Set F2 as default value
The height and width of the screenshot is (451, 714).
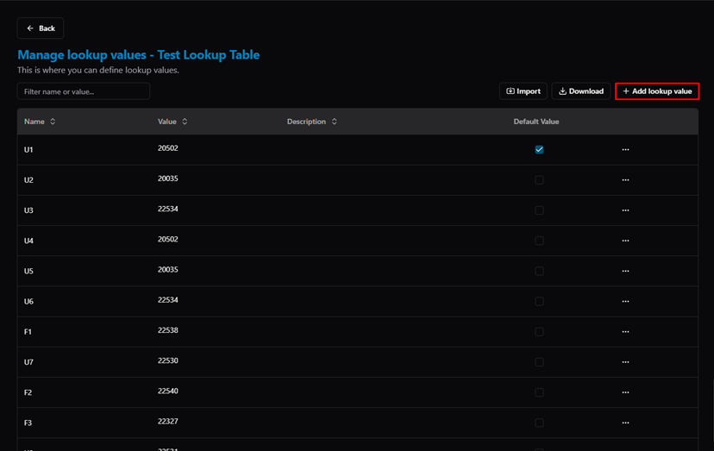click(539, 392)
